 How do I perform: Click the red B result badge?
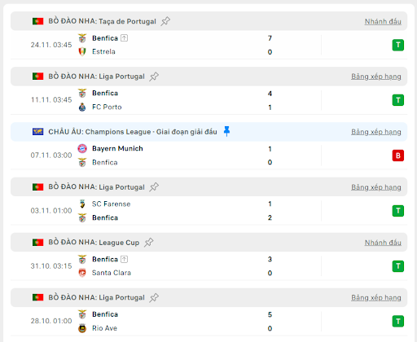click(x=398, y=156)
